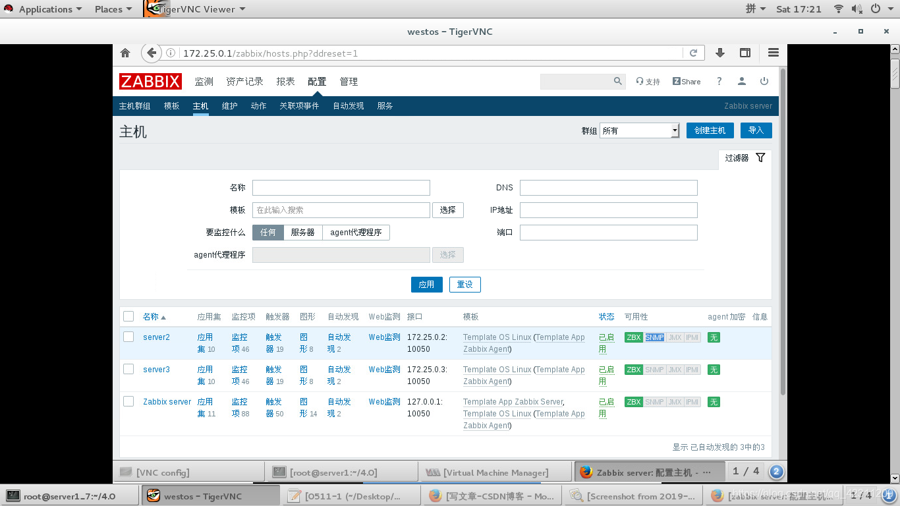Open the Firefox sidebar panel icon
Image resolution: width=900 pixels, height=506 pixels.
coord(745,53)
